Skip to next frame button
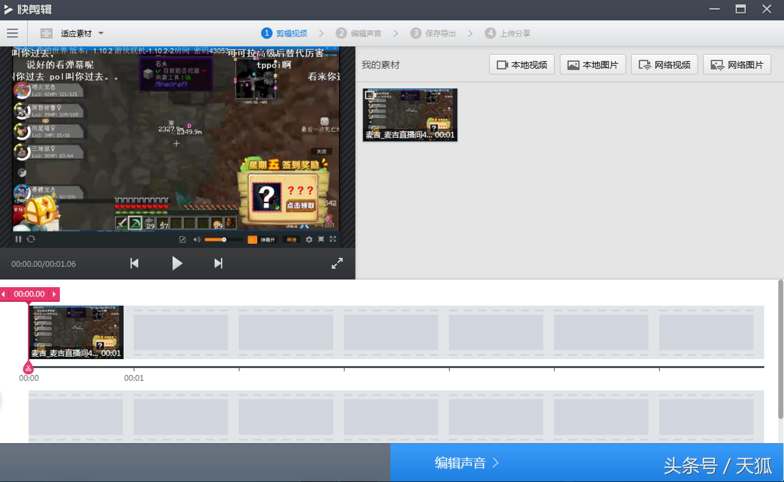784x482 pixels. coord(218,263)
